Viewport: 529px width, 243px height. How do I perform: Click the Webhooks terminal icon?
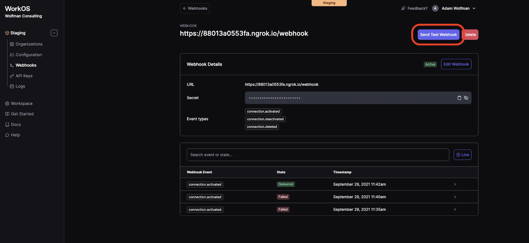tap(12, 65)
